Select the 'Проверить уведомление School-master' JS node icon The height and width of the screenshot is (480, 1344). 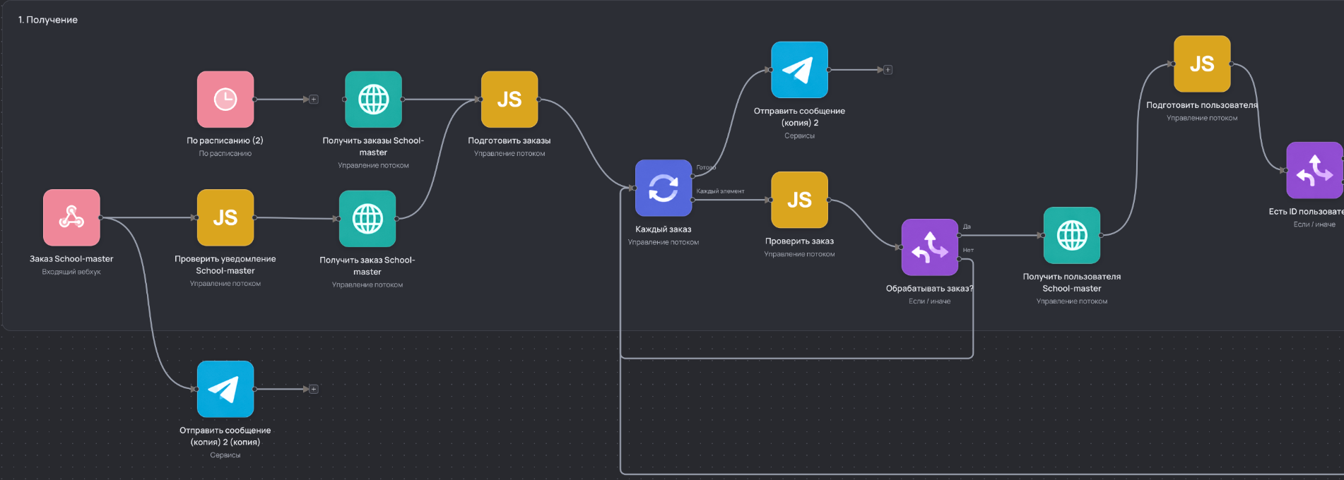(225, 217)
